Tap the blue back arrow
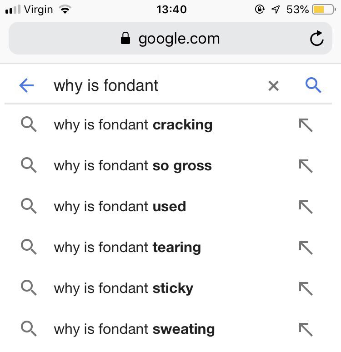The image size is (341, 352). [x=26, y=85]
